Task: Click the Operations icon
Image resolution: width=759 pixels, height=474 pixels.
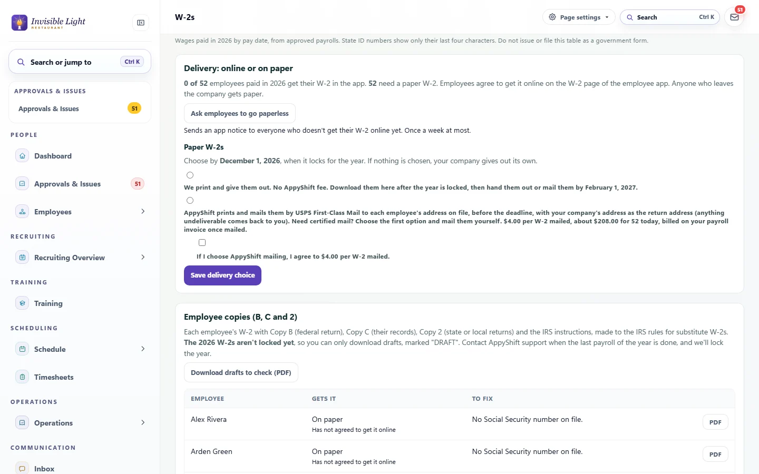Action: [x=22, y=423]
